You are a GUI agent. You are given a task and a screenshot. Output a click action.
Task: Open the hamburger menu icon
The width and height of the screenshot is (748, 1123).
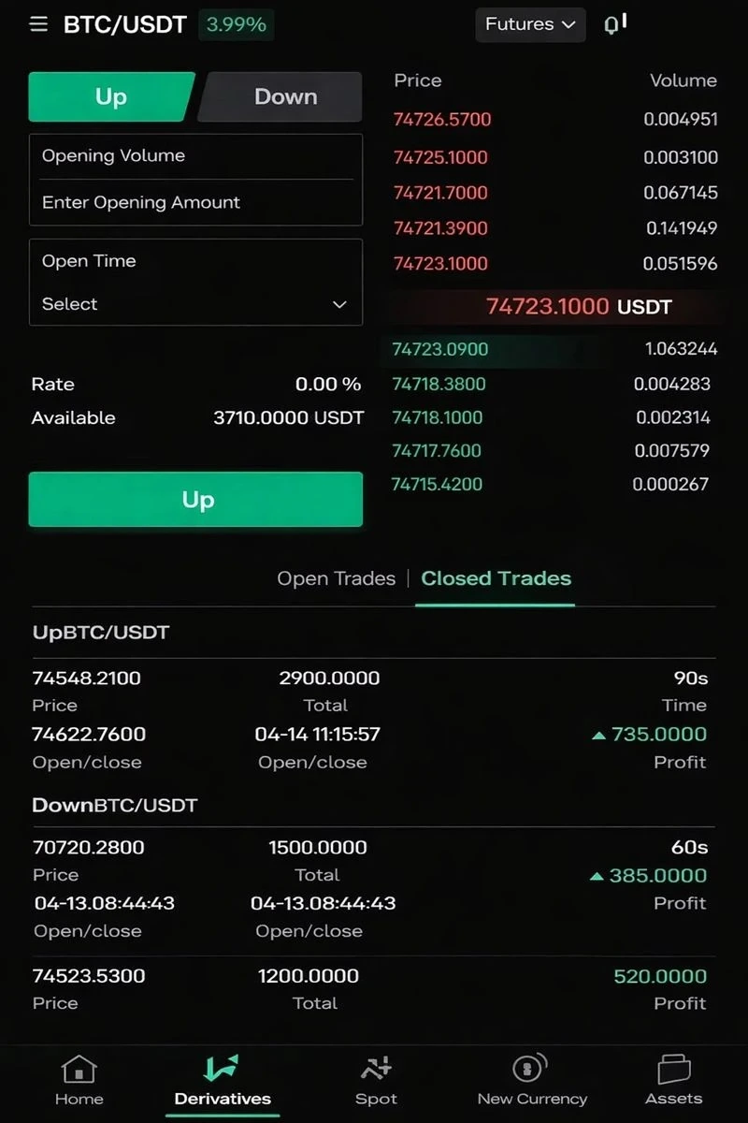pos(38,24)
